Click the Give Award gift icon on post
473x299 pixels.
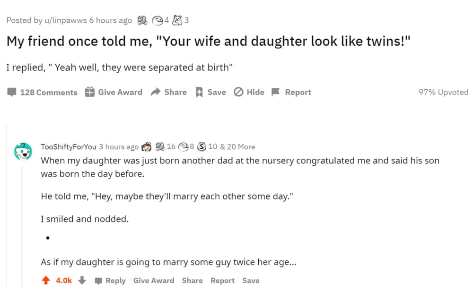click(89, 92)
